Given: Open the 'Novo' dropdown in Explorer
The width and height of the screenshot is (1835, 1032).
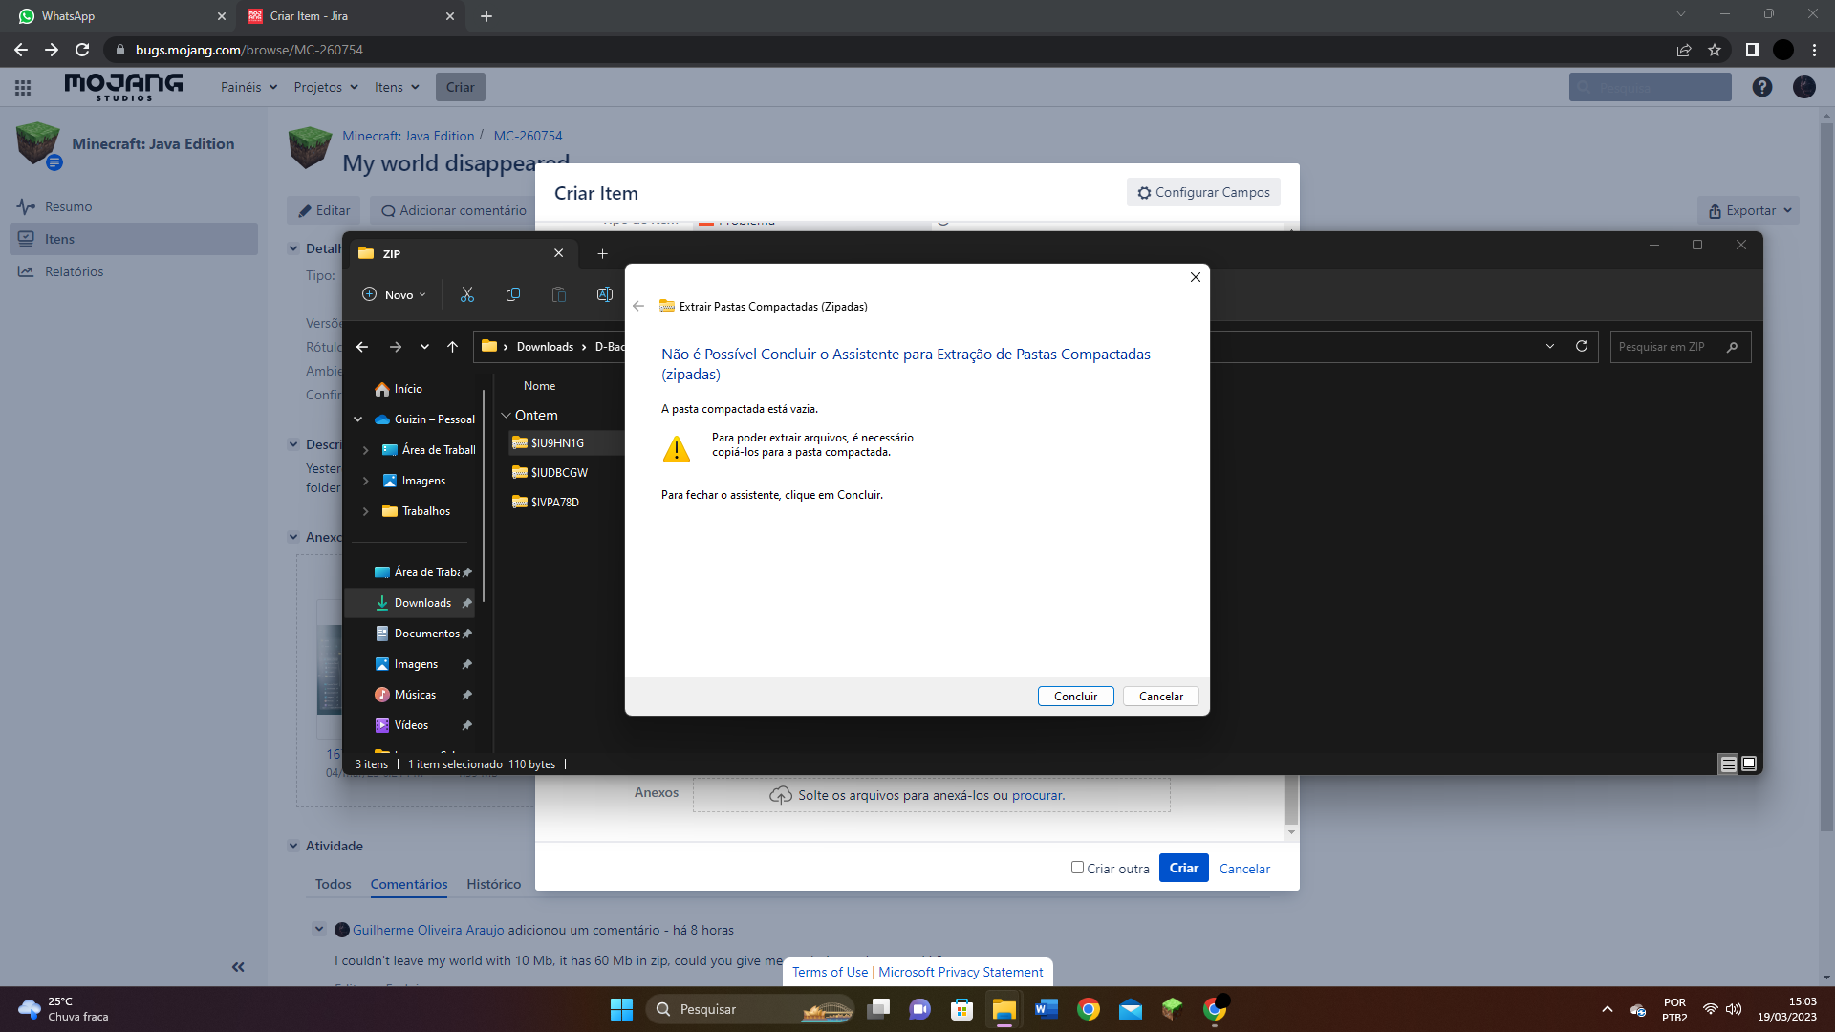Looking at the screenshot, I should [x=395, y=294].
